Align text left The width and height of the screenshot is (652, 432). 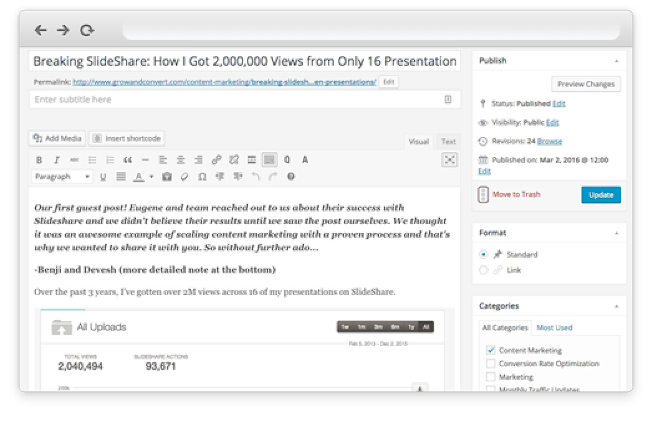tap(163, 160)
